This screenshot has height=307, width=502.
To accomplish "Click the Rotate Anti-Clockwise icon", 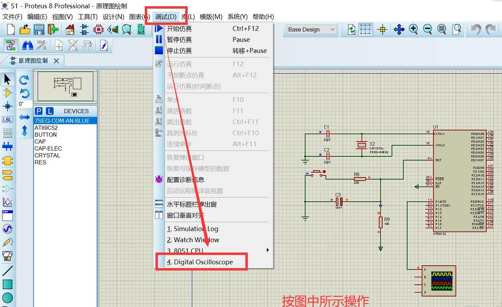I will point(24,93).
